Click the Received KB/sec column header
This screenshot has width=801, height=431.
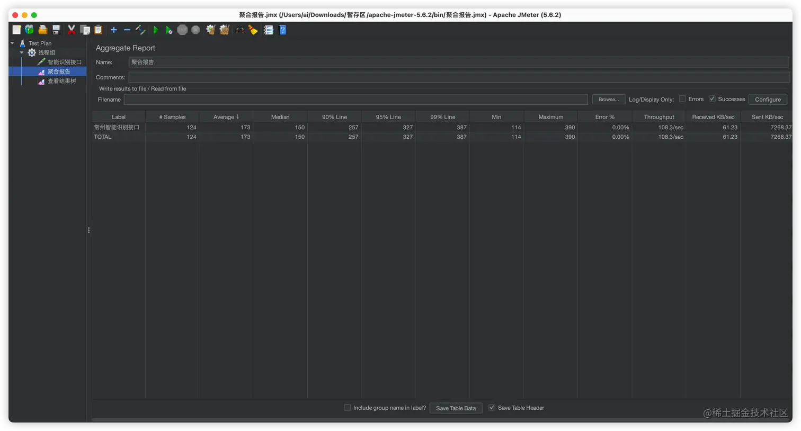(x=713, y=117)
